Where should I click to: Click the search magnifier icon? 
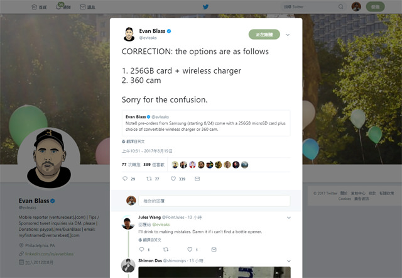point(341,7)
